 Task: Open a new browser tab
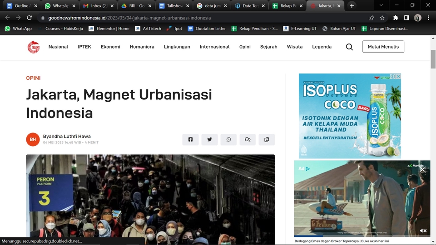(352, 5)
